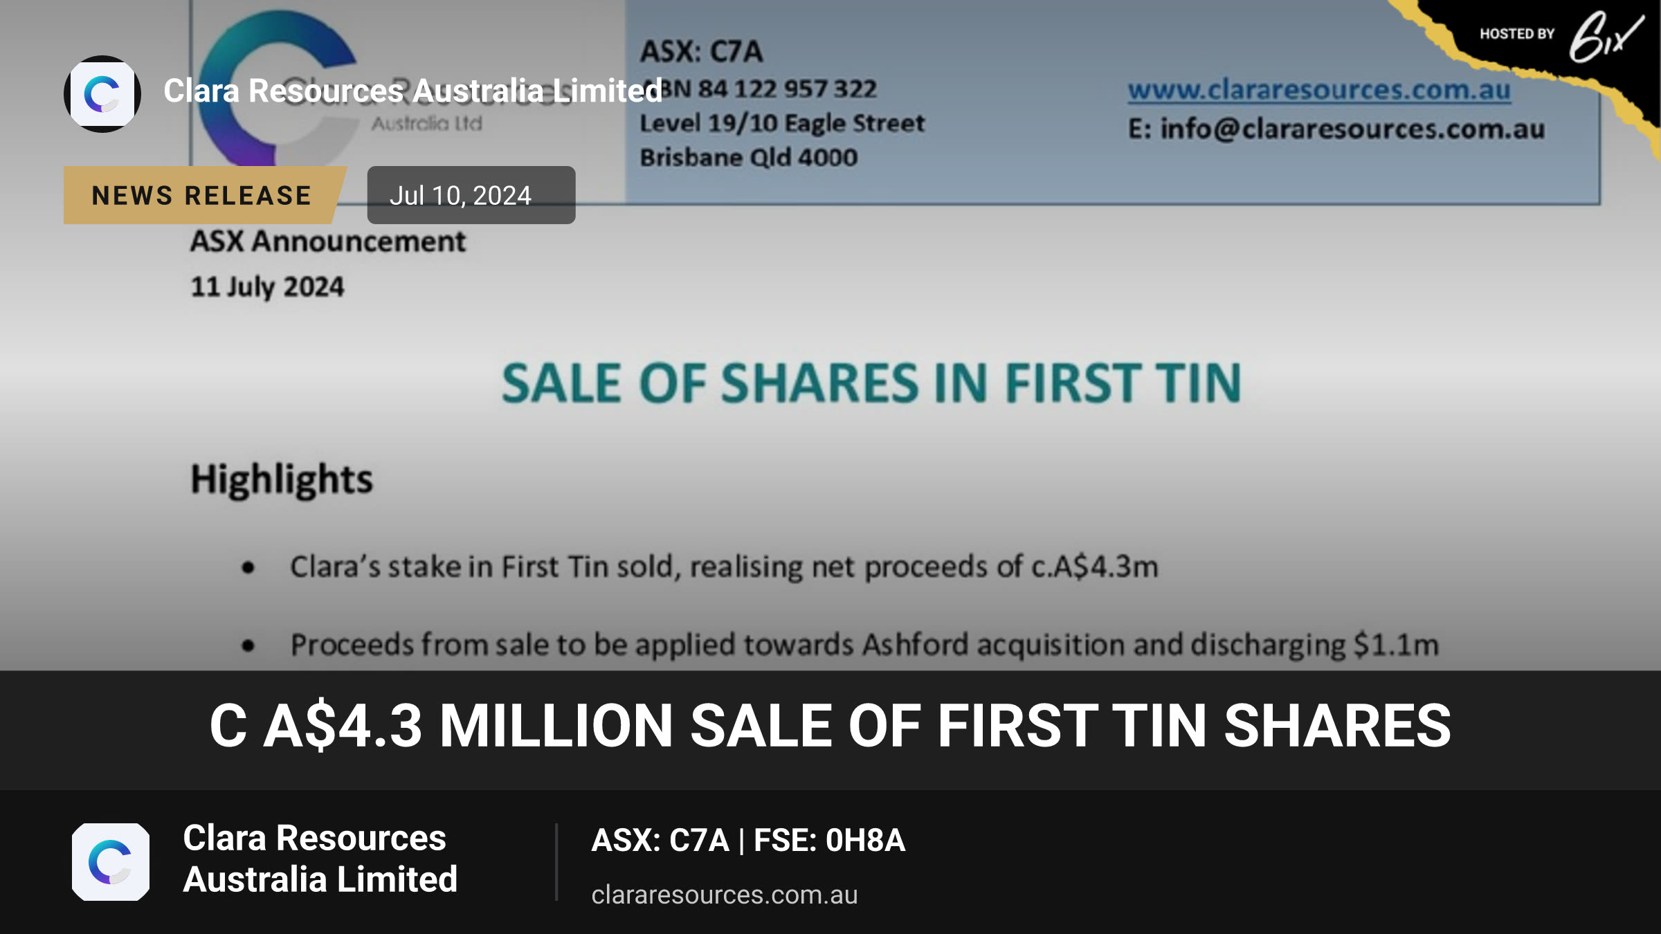Screen dimensions: 1661x934
Task: Click the 6ix Hosted By logo
Action: tap(1562, 35)
